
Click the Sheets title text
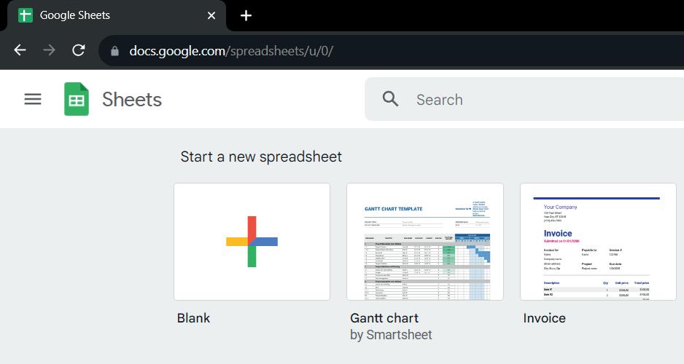pyautogui.click(x=132, y=100)
